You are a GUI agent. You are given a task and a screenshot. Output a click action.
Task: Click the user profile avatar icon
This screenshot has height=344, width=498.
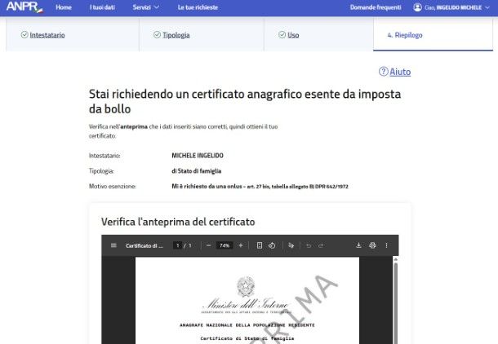(417, 7)
